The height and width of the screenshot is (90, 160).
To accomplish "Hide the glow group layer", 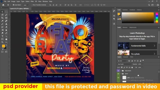I will click(x=118, y=74).
